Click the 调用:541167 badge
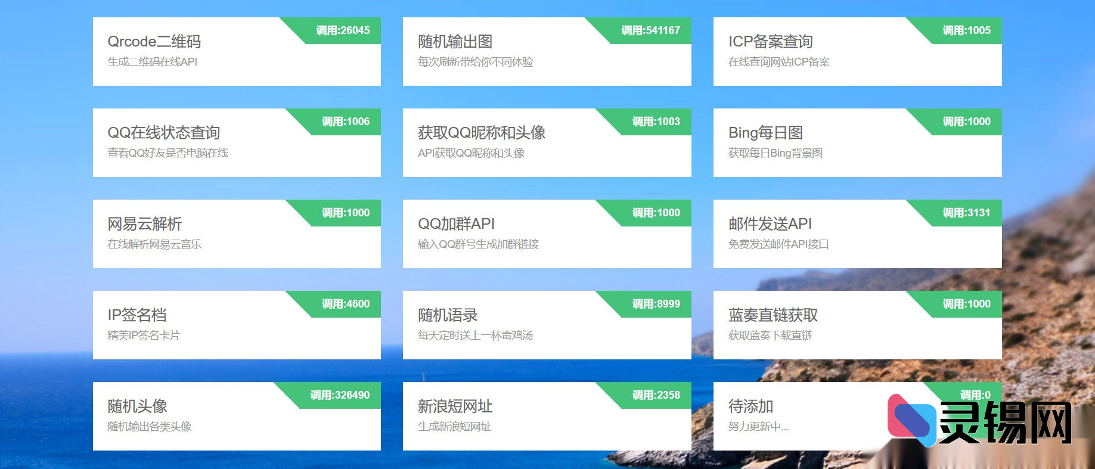Image resolution: width=1095 pixels, height=469 pixels. coord(650,30)
